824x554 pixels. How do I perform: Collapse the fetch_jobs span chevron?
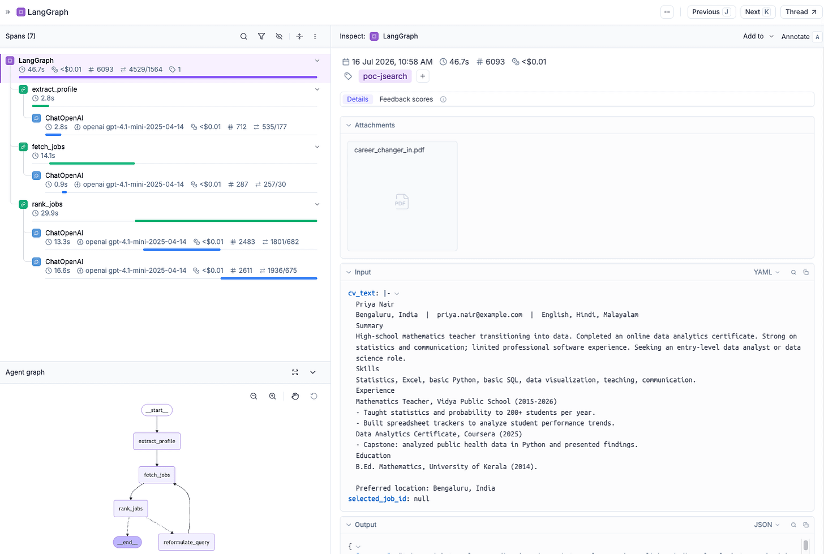(317, 147)
